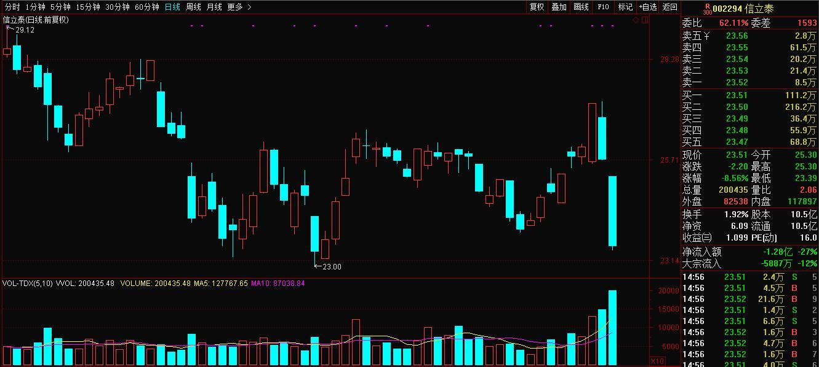Click the 收益 value 1.099
Viewport: 819px width, 367px height.
click(x=737, y=238)
